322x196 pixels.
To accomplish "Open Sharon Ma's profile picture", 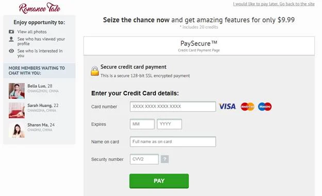I will 17,130.
